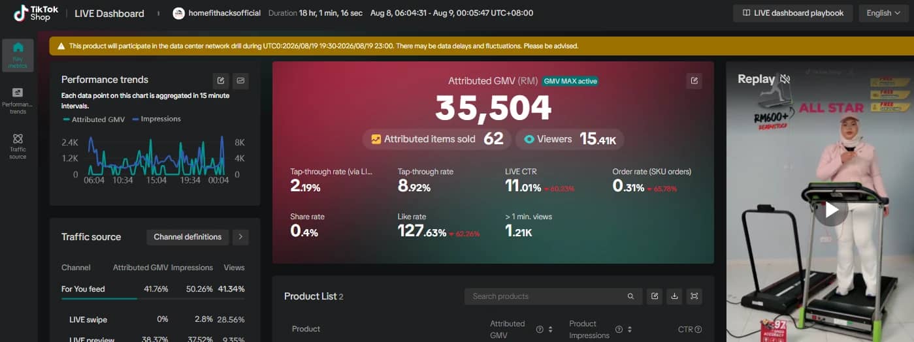Click the Attributed GMV column help icon
The height and width of the screenshot is (342, 914).
(x=540, y=330)
